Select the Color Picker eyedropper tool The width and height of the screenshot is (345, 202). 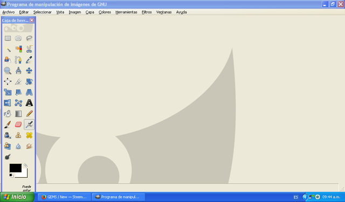pyautogui.click(x=29, y=60)
